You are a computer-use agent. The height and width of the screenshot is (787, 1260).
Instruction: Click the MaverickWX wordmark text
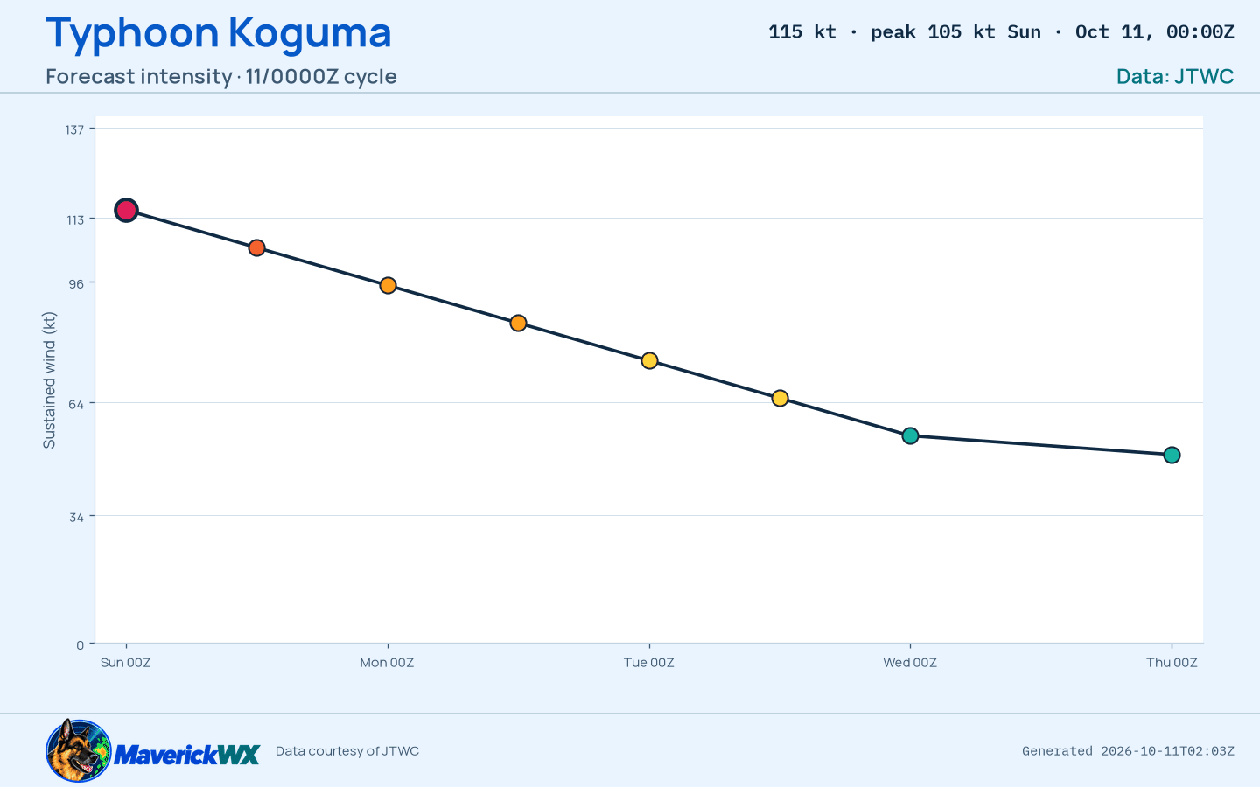(x=187, y=754)
